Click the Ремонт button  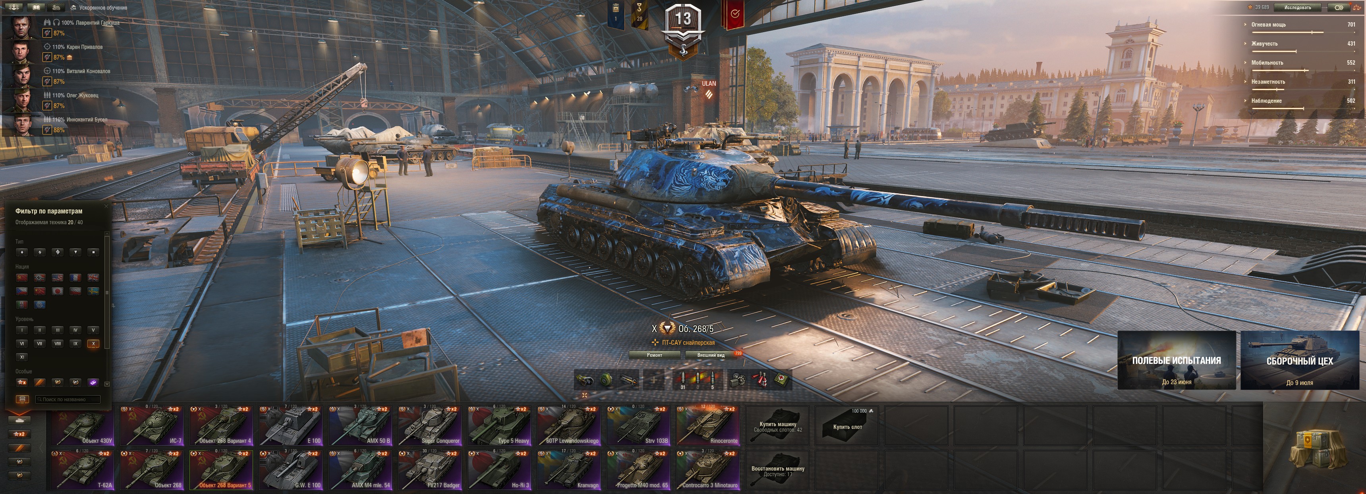coord(654,355)
